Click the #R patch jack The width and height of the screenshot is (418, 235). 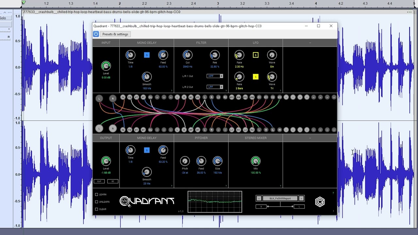click(198, 97)
